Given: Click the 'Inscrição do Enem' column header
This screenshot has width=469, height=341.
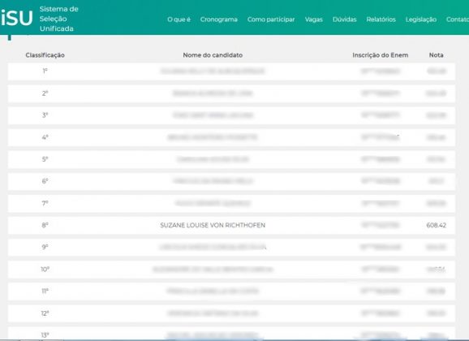Looking at the screenshot, I should click(381, 55).
